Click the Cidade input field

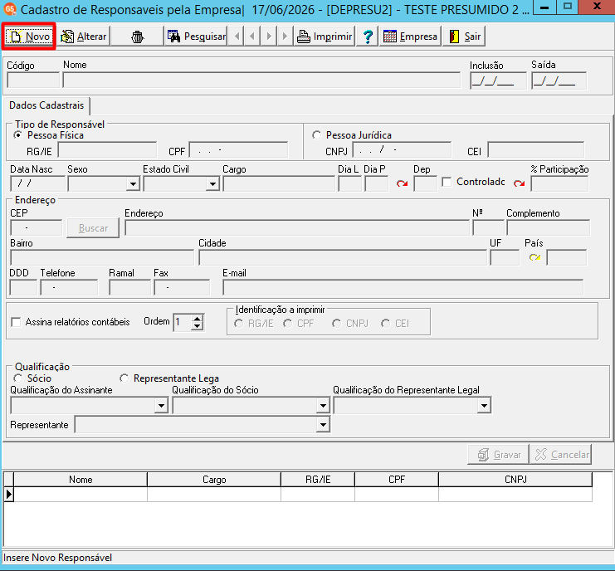343,257
